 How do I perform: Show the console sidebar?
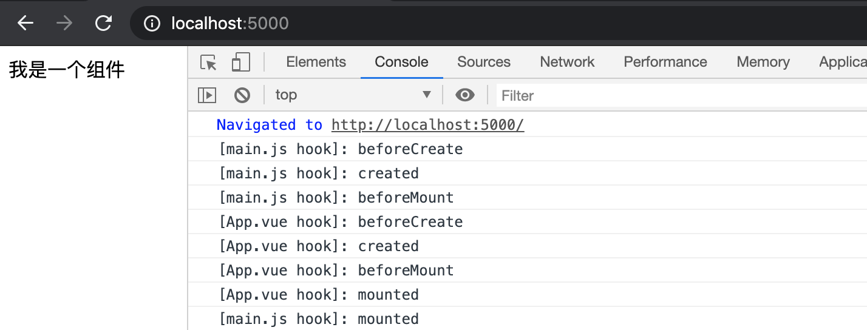(x=207, y=95)
